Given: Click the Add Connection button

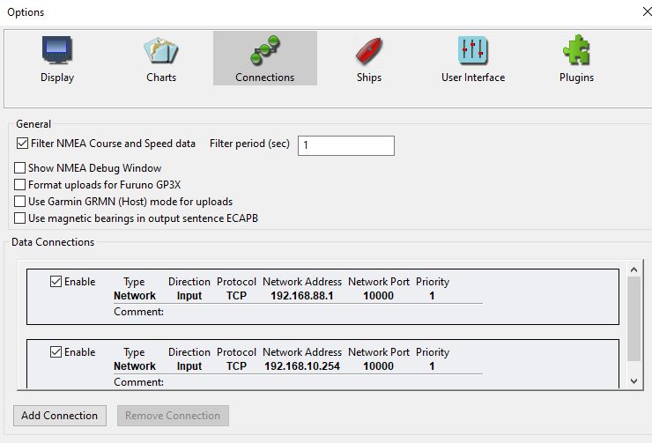Looking at the screenshot, I should (x=60, y=416).
